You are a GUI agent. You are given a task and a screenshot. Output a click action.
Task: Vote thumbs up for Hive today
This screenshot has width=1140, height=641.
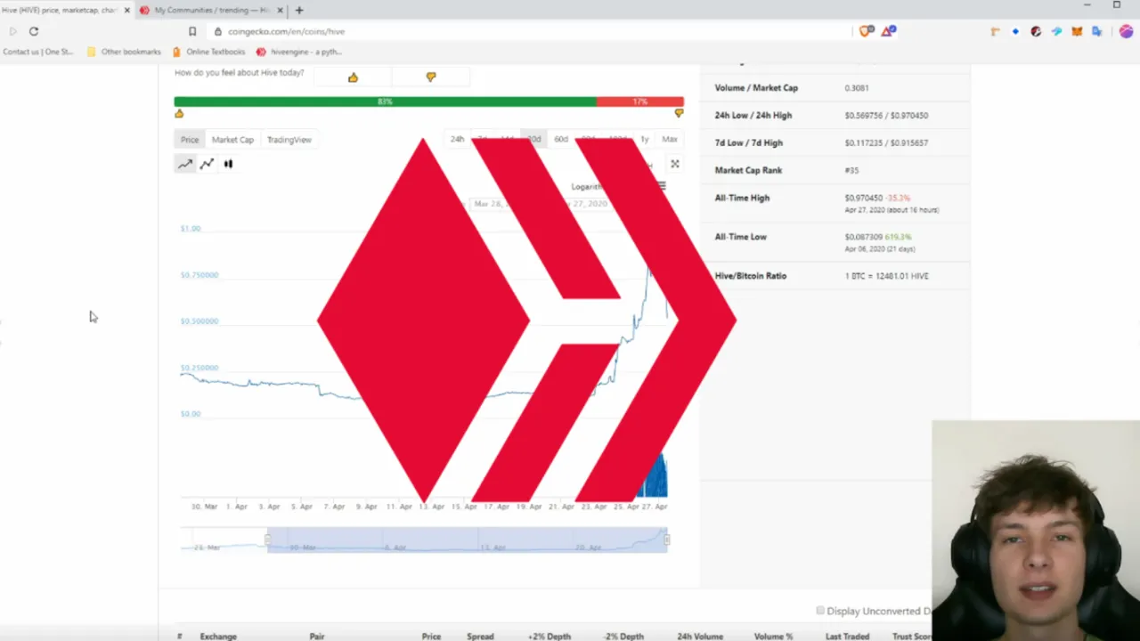click(353, 77)
